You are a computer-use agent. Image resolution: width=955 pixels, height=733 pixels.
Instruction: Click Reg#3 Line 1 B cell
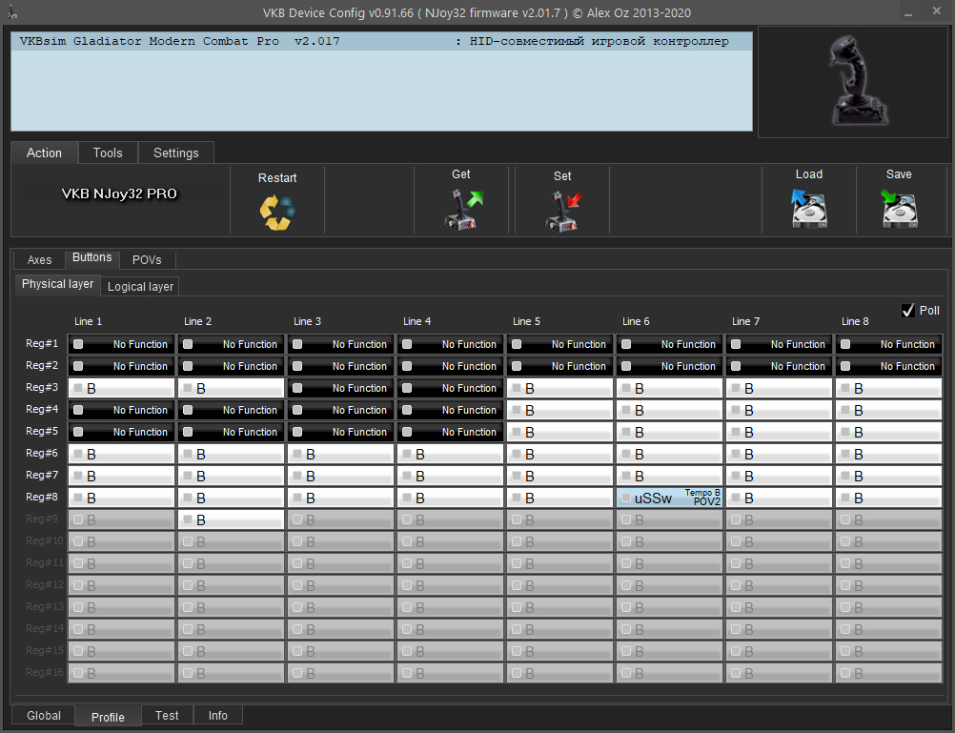click(x=121, y=388)
